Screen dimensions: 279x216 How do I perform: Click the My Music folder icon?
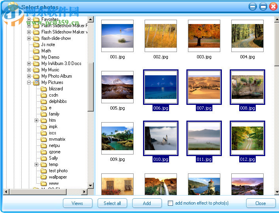tap(36, 70)
